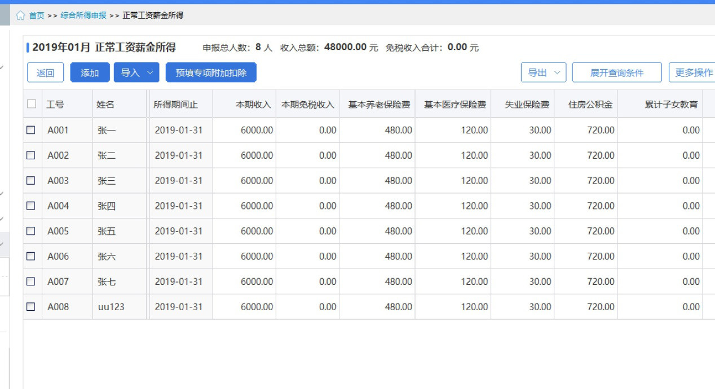Click 120.00 medical value in row A006
The width and height of the screenshot is (715, 389).
coord(475,256)
